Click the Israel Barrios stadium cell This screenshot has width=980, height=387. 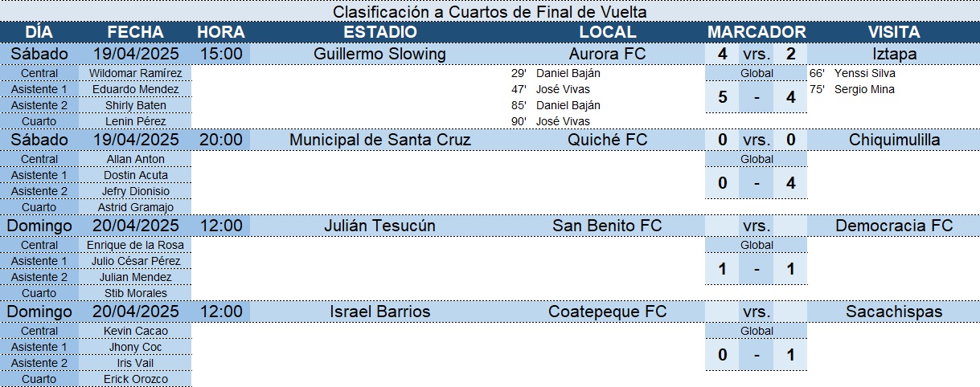click(380, 312)
